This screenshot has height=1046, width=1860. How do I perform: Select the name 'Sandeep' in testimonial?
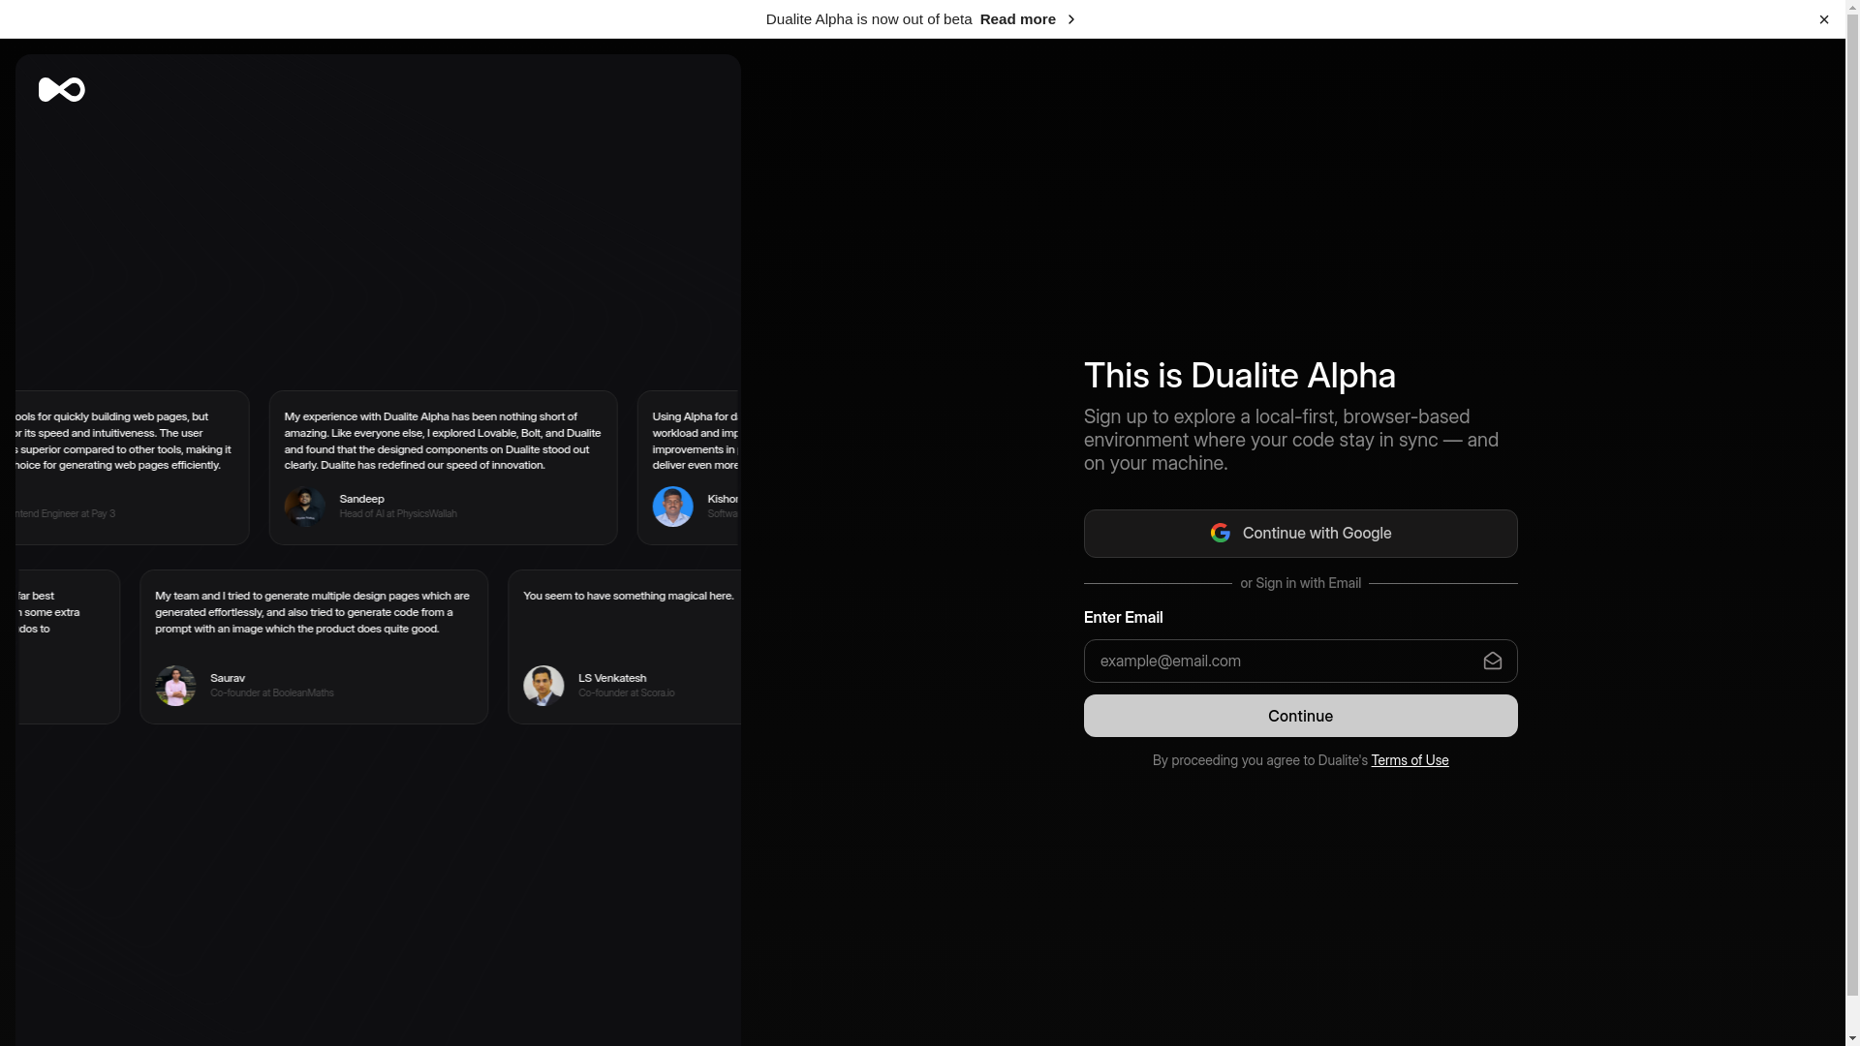tap(361, 499)
